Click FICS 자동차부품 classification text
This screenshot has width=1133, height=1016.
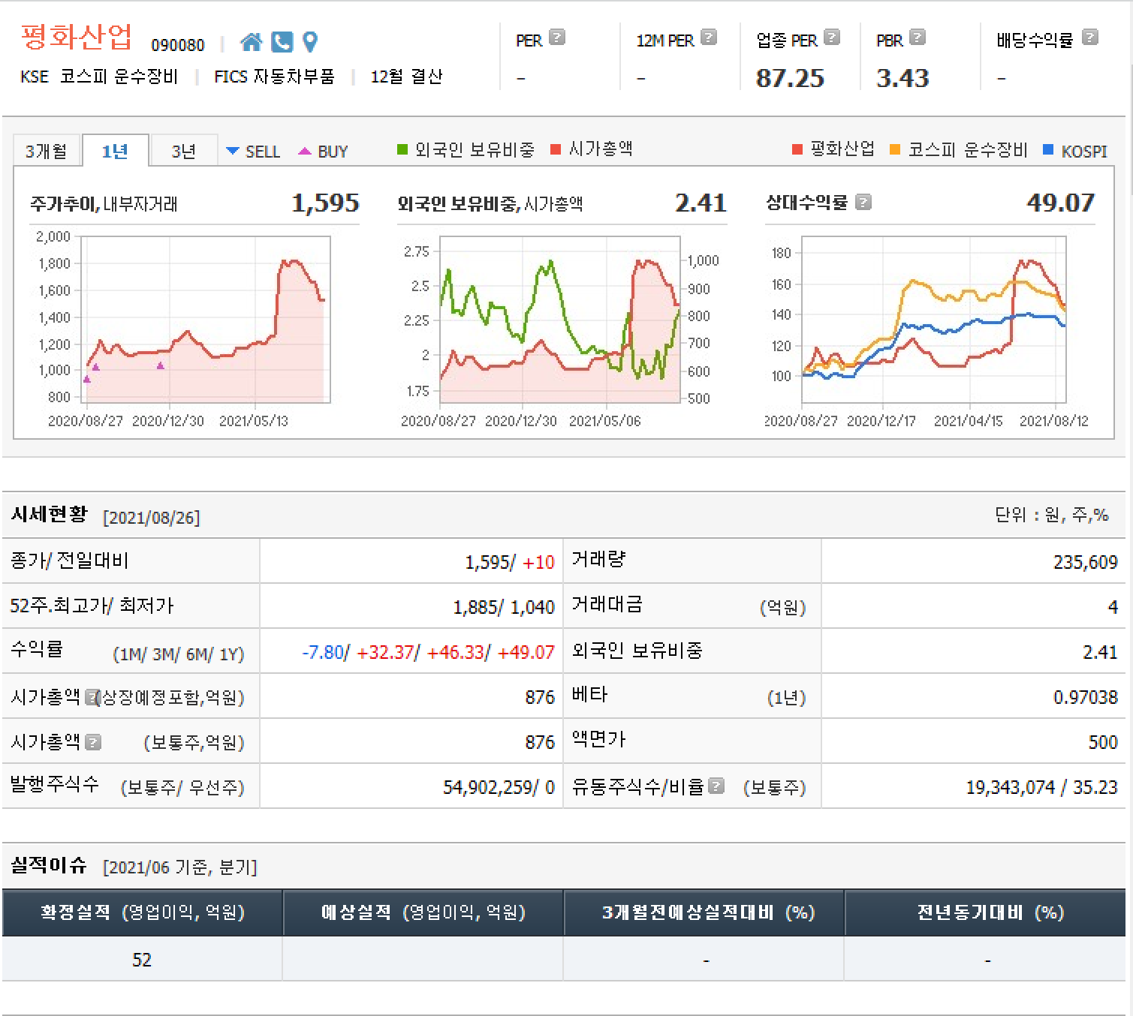tap(274, 77)
